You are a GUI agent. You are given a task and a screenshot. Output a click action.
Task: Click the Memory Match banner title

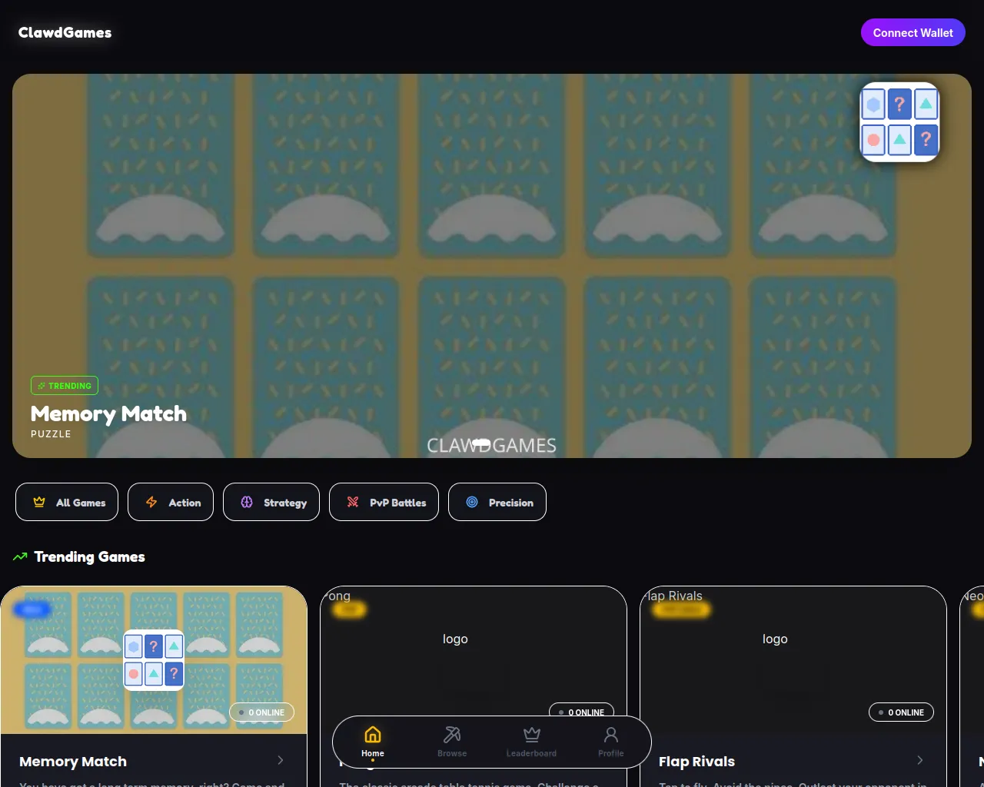click(108, 413)
